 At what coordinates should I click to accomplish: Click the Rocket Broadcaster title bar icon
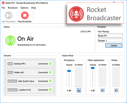click(3, 3)
